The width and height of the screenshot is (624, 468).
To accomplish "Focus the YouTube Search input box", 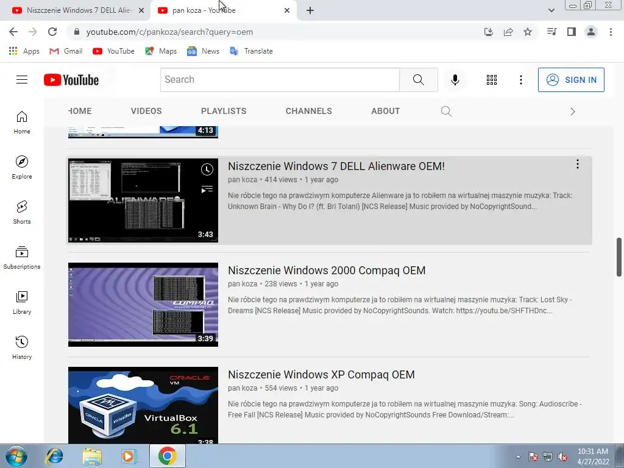I will (280, 80).
